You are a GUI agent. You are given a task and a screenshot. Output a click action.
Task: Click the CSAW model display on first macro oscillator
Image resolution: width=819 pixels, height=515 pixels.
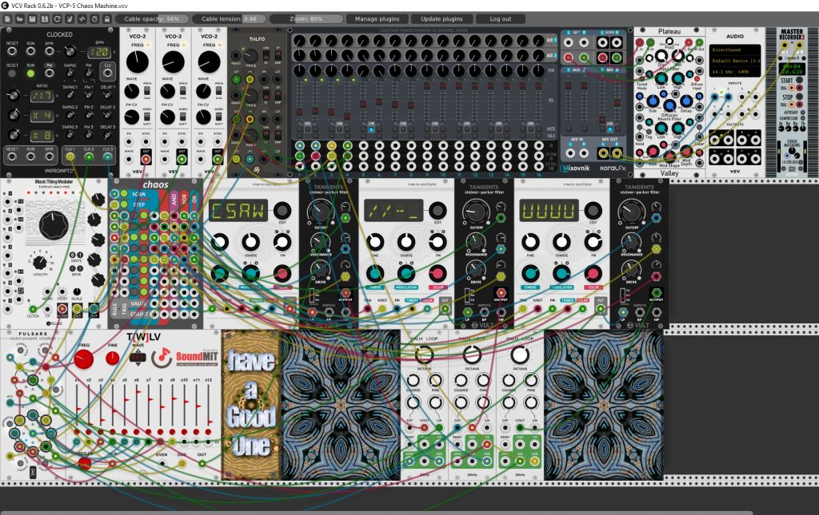click(238, 211)
